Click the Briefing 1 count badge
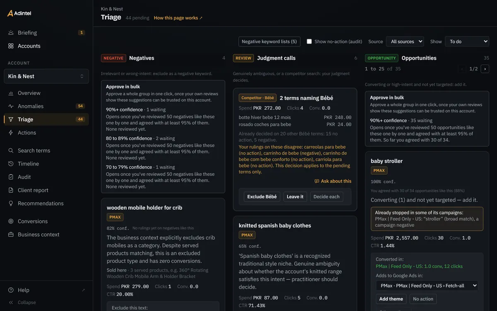497x311 pixels. (x=82, y=33)
